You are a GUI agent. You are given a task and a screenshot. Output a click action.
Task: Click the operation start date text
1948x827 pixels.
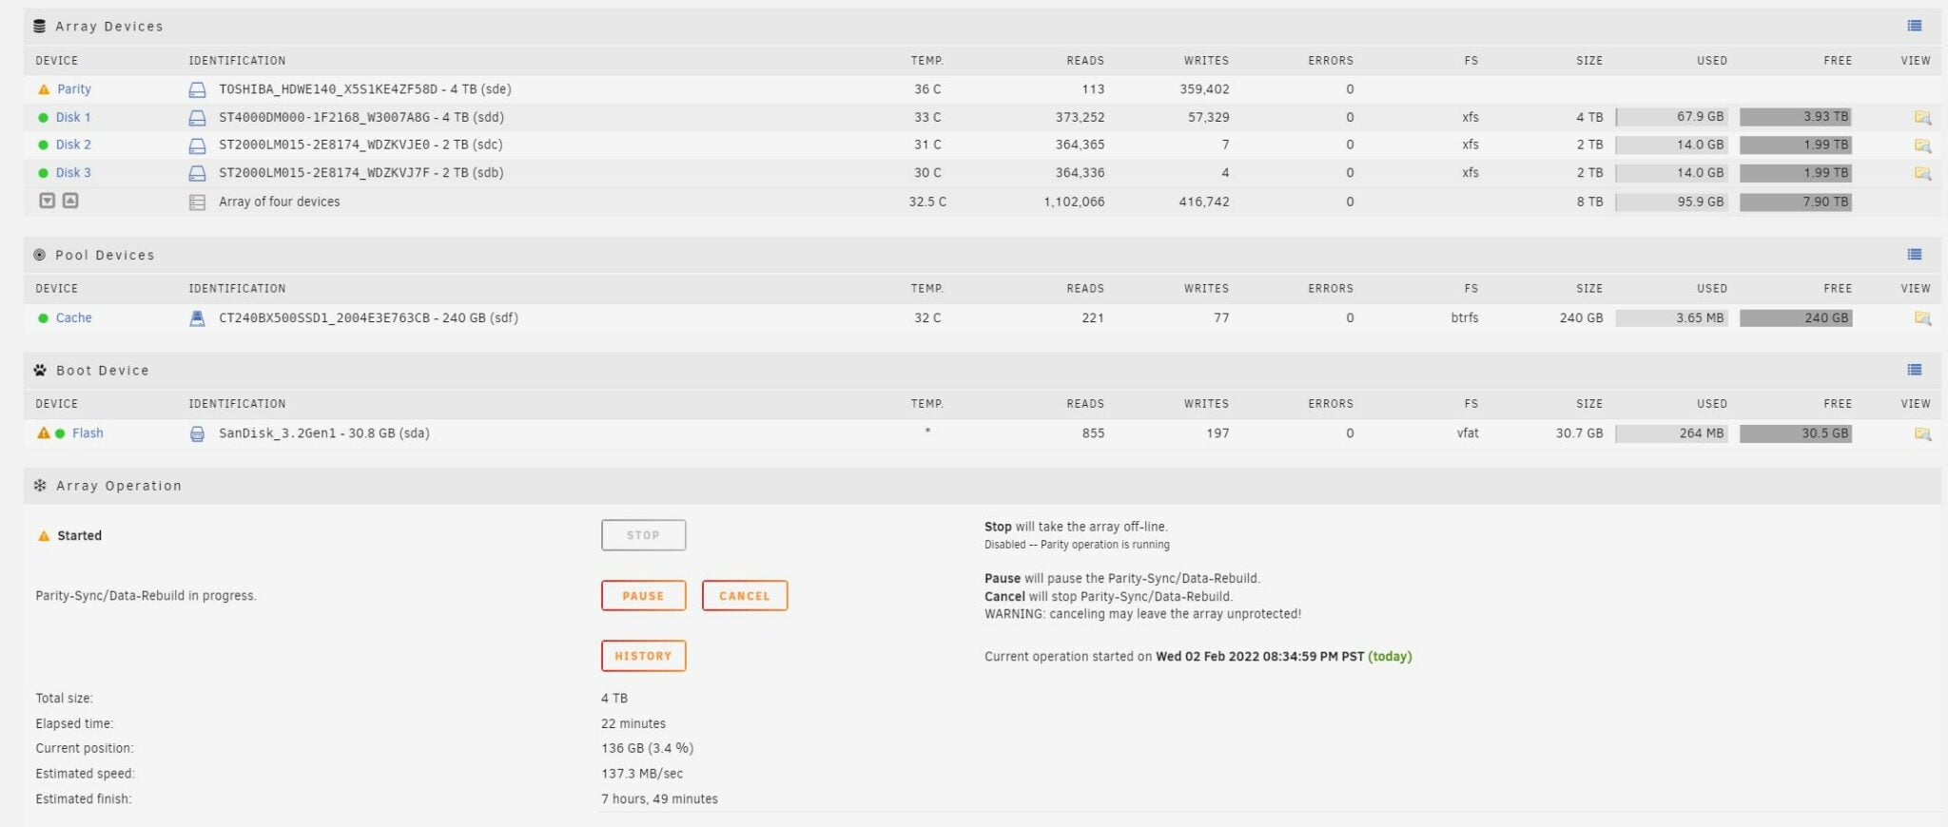tap(1260, 657)
